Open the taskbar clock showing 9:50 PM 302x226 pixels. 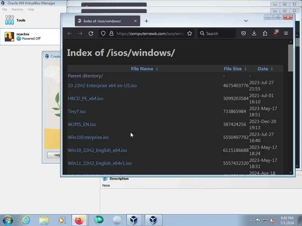pos(287,220)
